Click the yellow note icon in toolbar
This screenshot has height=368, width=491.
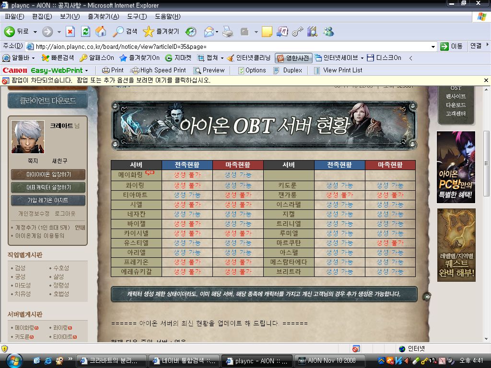click(x=267, y=32)
